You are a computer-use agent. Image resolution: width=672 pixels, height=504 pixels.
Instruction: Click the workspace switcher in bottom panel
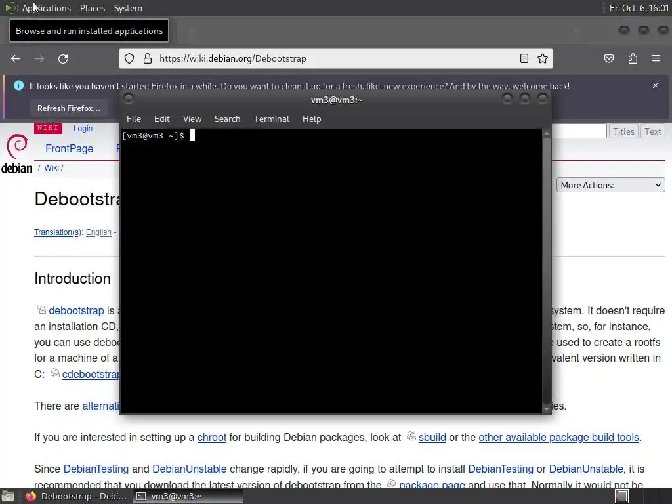[x=622, y=496]
